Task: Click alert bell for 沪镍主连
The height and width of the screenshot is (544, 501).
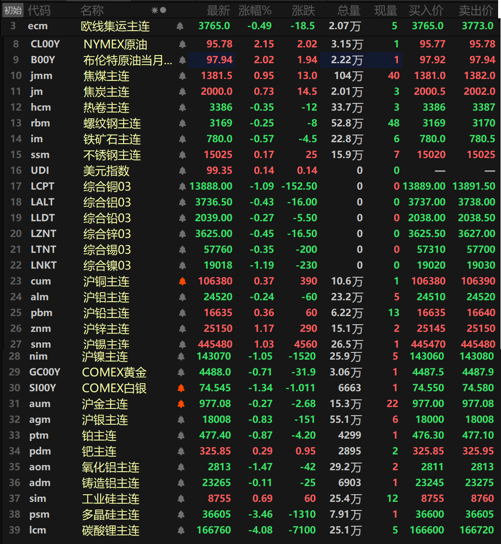Action: pos(181,356)
